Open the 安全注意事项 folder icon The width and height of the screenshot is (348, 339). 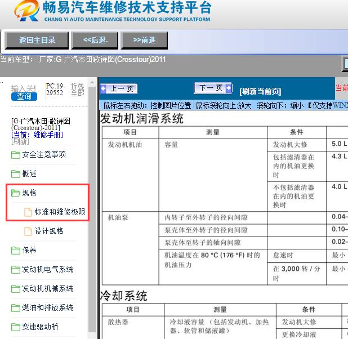pyautogui.click(x=16, y=155)
